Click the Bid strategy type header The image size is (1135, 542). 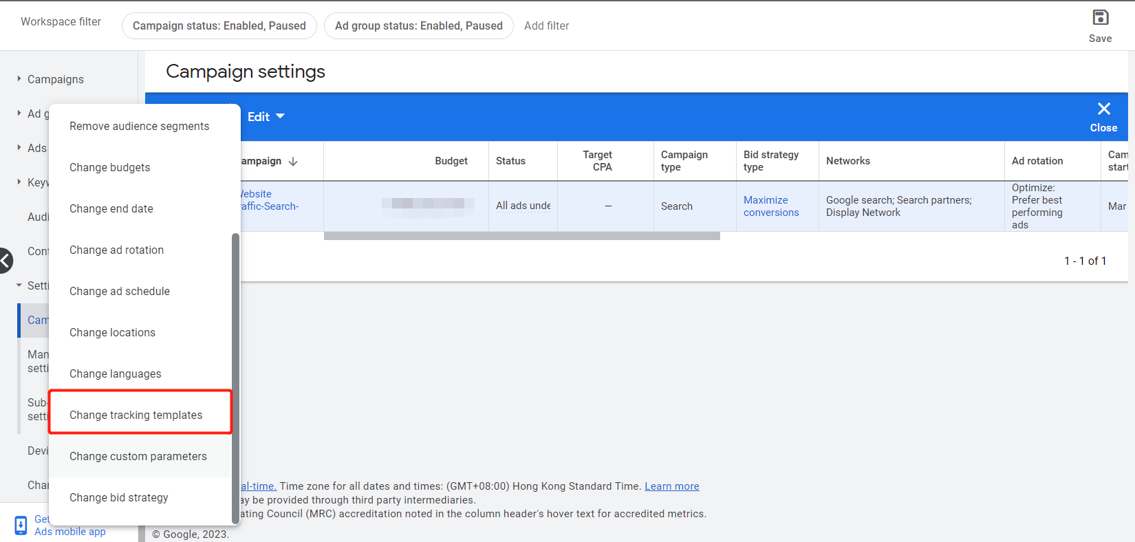coord(771,161)
